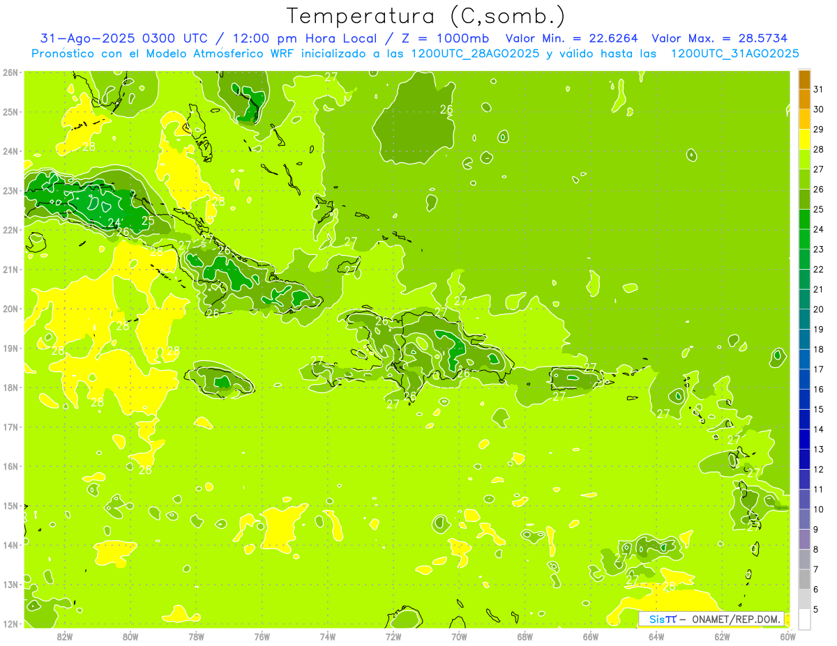The height and width of the screenshot is (646, 837).
Task: Click the '15N' latitude axis label
Action: tap(10, 506)
